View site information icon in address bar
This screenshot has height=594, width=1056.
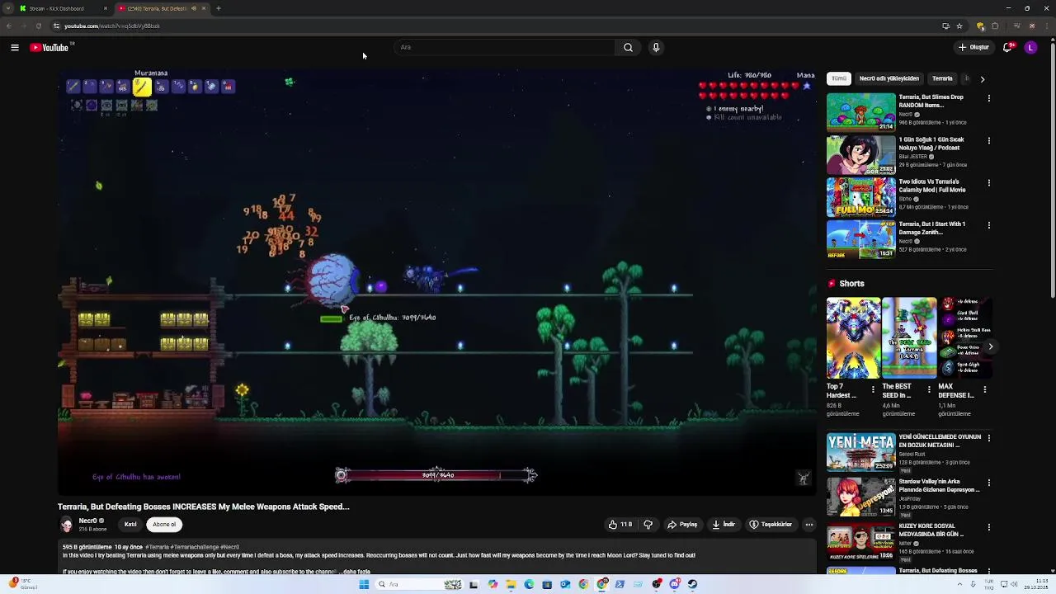56,26
